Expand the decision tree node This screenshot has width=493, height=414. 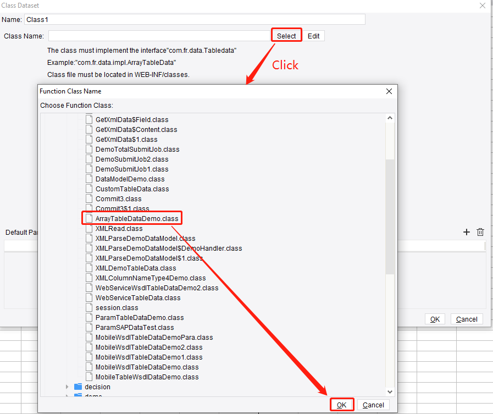click(x=67, y=387)
